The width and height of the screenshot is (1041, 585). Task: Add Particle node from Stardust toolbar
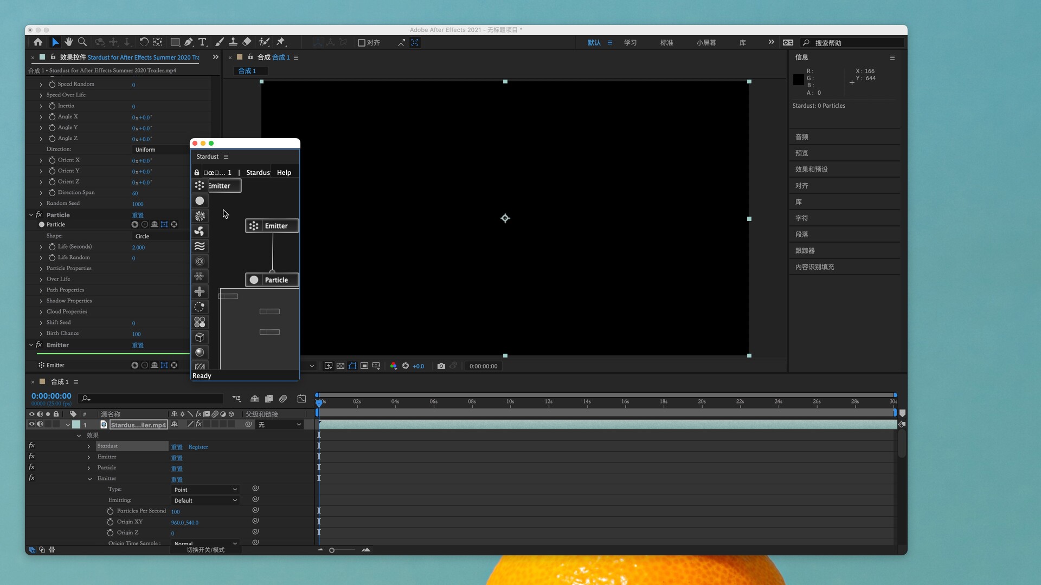200,200
